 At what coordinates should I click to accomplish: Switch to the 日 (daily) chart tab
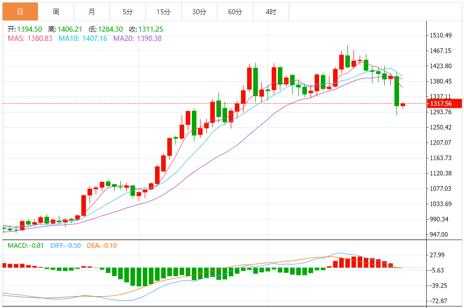point(20,11)
